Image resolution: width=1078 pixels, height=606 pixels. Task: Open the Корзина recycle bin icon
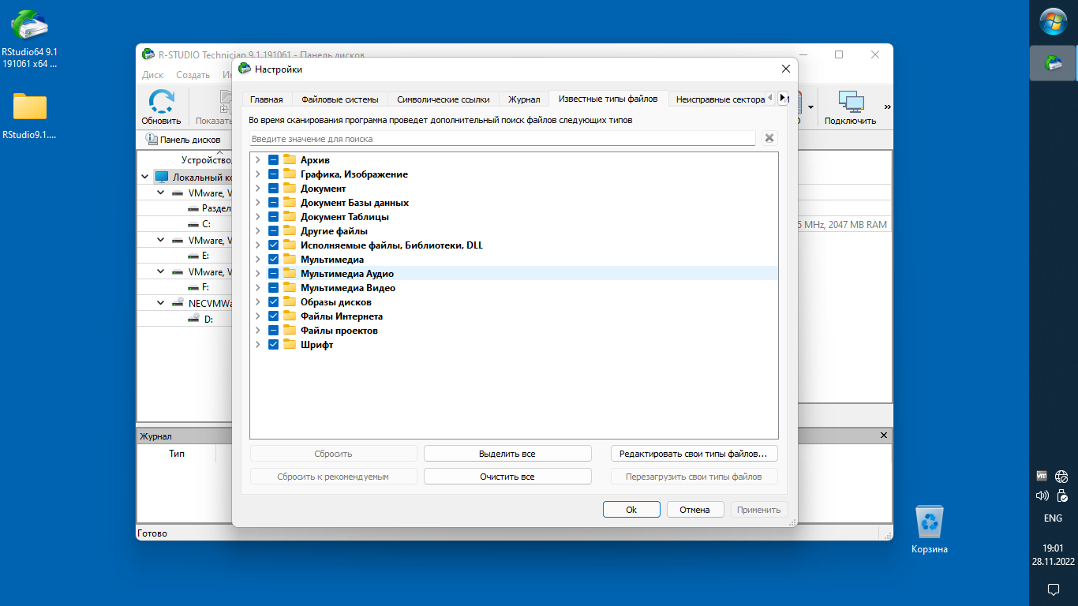[x=929, y=522]
